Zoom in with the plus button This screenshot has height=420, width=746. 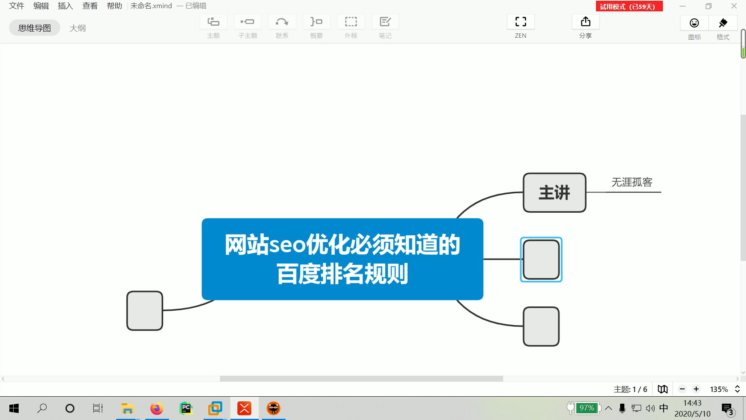pos(696,389)
